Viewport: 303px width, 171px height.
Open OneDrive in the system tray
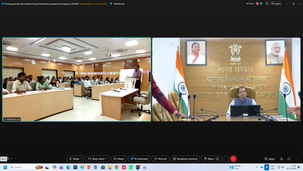262,167
